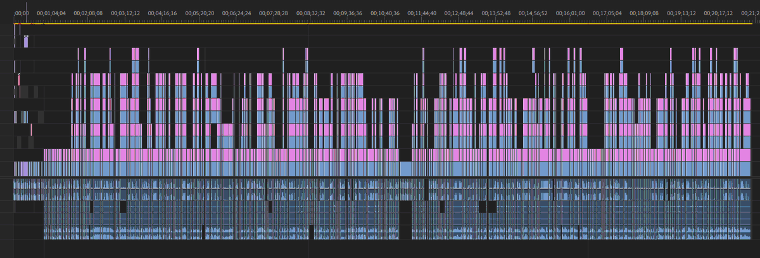Jump to 00;08;32;32 on the time ruler
Screen dimensions: 760x258
click(x=311, y=13)
